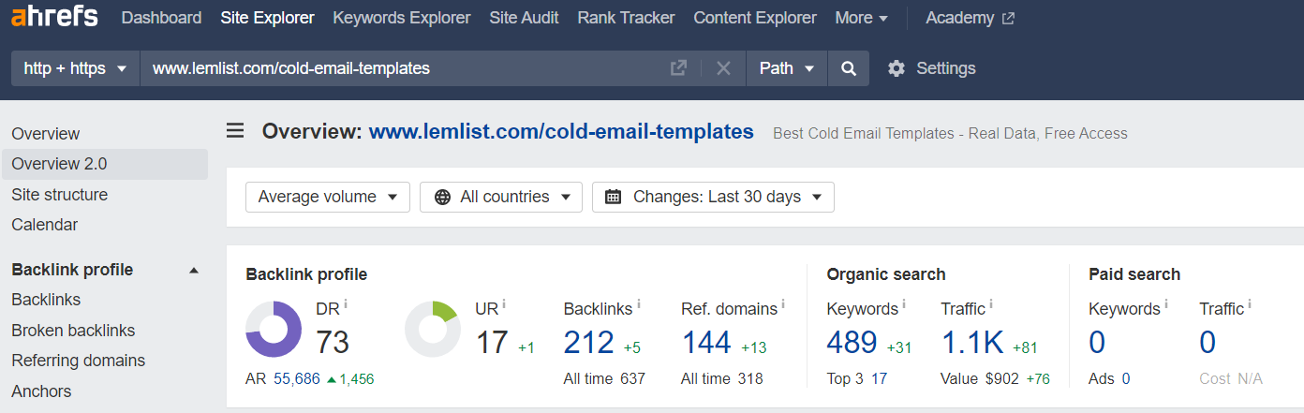1304x413 pixels.
Task: Open the Average volume dropdown
Action: 328,197
